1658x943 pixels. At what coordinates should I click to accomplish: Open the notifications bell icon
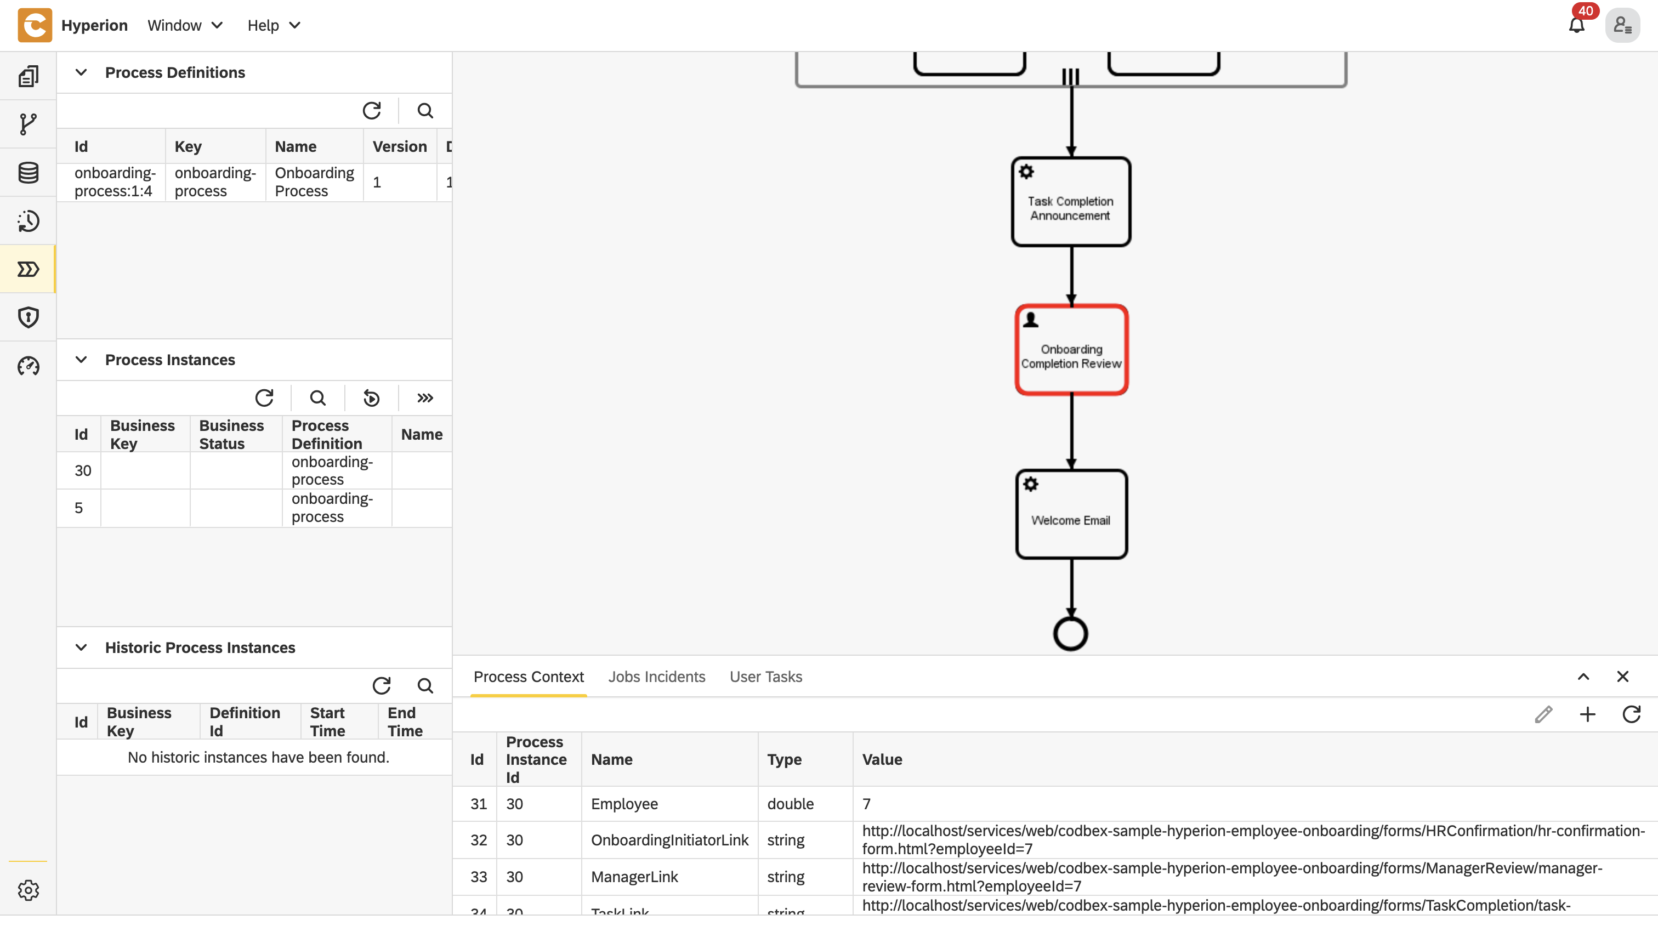tap(1576, 25)
